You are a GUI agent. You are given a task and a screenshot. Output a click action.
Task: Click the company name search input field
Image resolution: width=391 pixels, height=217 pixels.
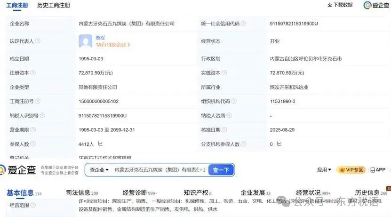click(155, 170)
